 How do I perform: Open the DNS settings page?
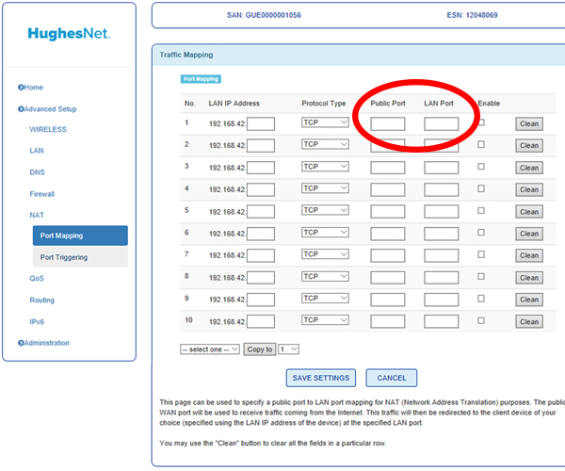tap(37, 172)
